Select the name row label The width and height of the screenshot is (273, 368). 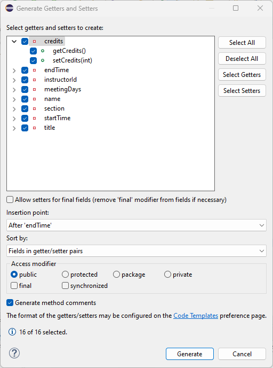52,99
